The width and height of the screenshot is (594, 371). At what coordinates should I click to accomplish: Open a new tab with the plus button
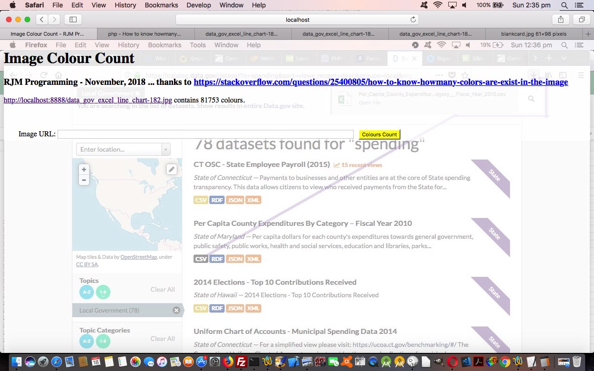[588, 34]
